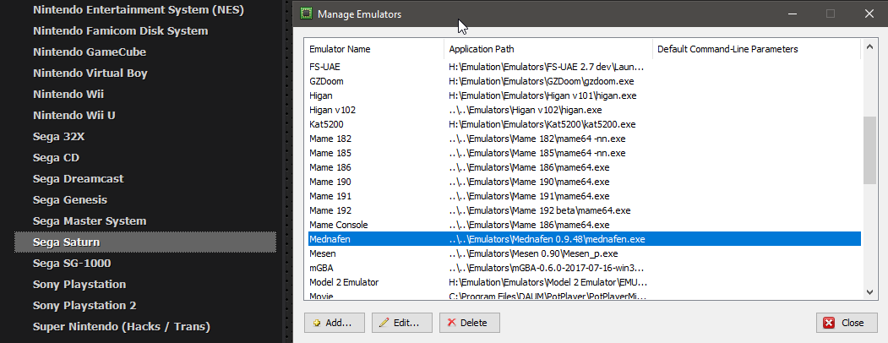Select Nintendo Virtual Boy platform
The image size is (888, 343).
[x=90, y=73]
